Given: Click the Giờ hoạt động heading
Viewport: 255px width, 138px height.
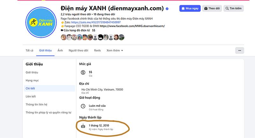Looking at the screenshot, I should [90, 98].
